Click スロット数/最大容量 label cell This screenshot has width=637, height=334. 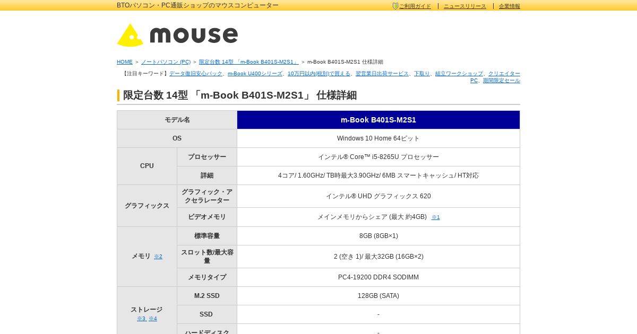(207, 257)
